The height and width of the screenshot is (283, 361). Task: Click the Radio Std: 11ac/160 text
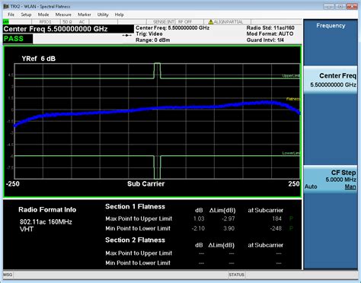(270, 28)
